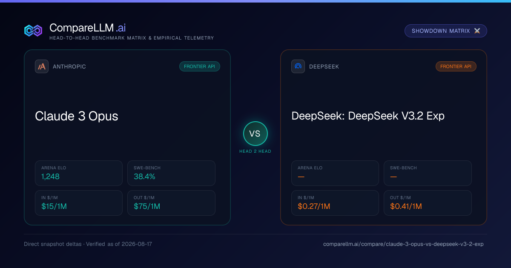
Task: Click Claude's input price $15/1M tile
Action: pyautogui.click(x=79, y=203)
